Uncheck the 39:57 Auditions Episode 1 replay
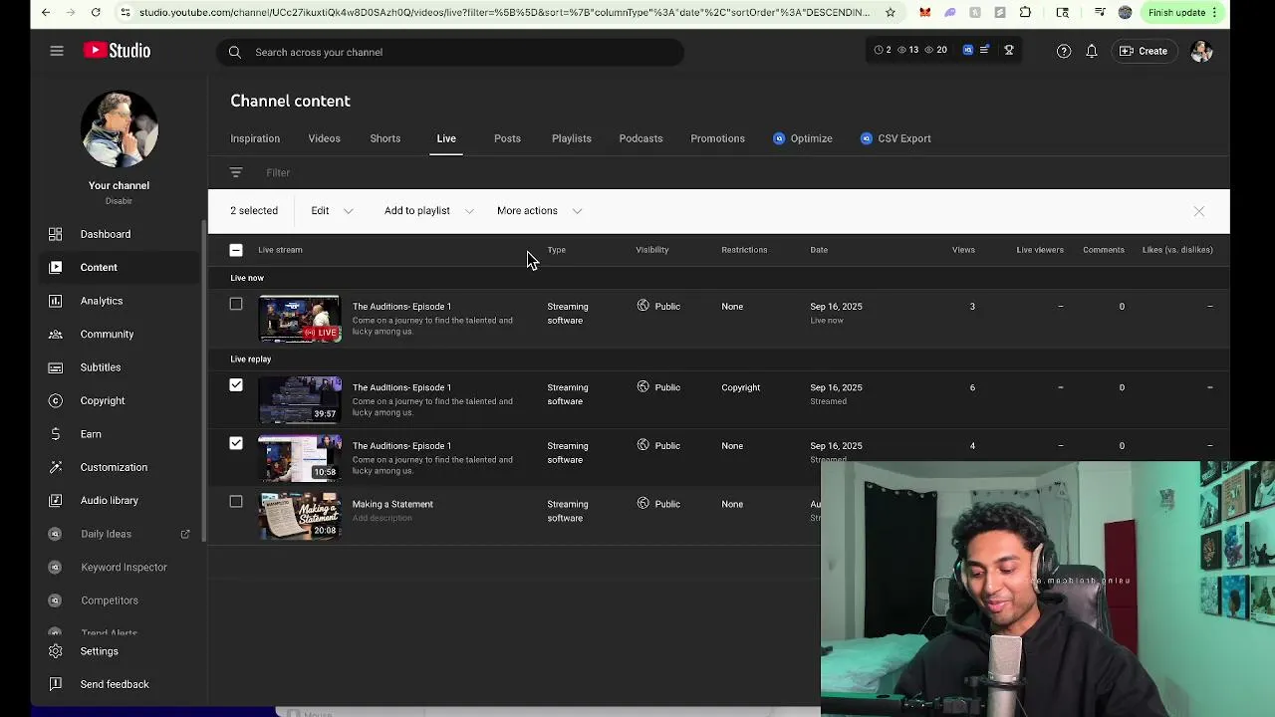The image size is (1275, 717). pos(236,384)
